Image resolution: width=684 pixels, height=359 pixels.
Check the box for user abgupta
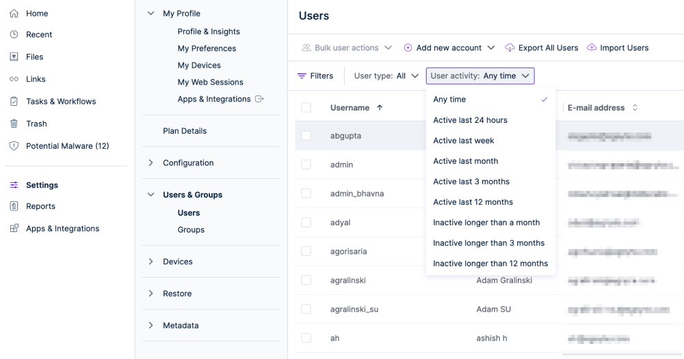[x=306, y=136]
